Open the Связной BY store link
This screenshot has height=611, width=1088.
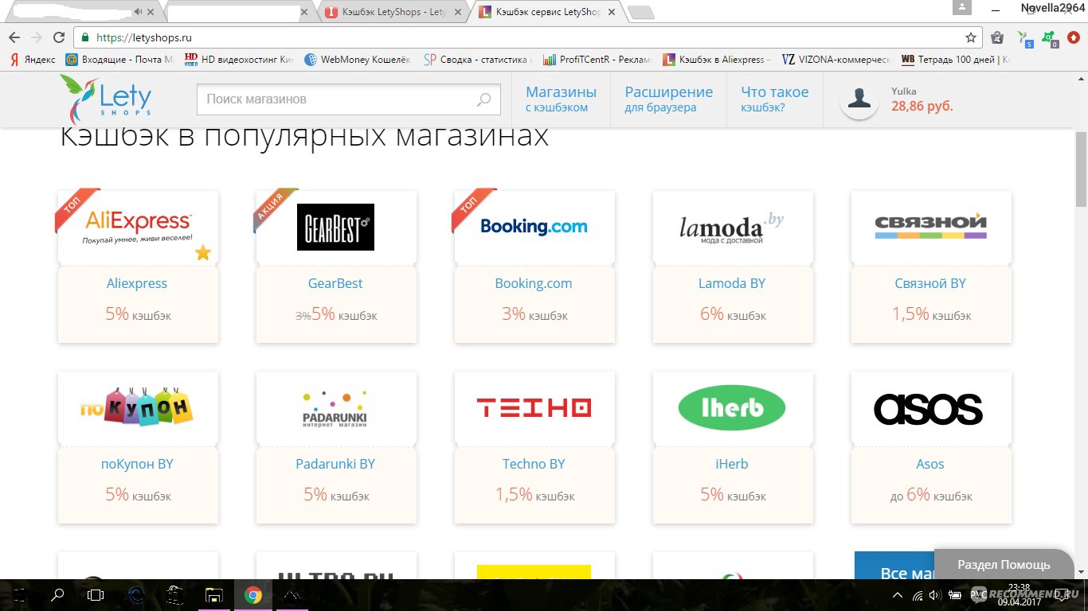tap(930, 283)
